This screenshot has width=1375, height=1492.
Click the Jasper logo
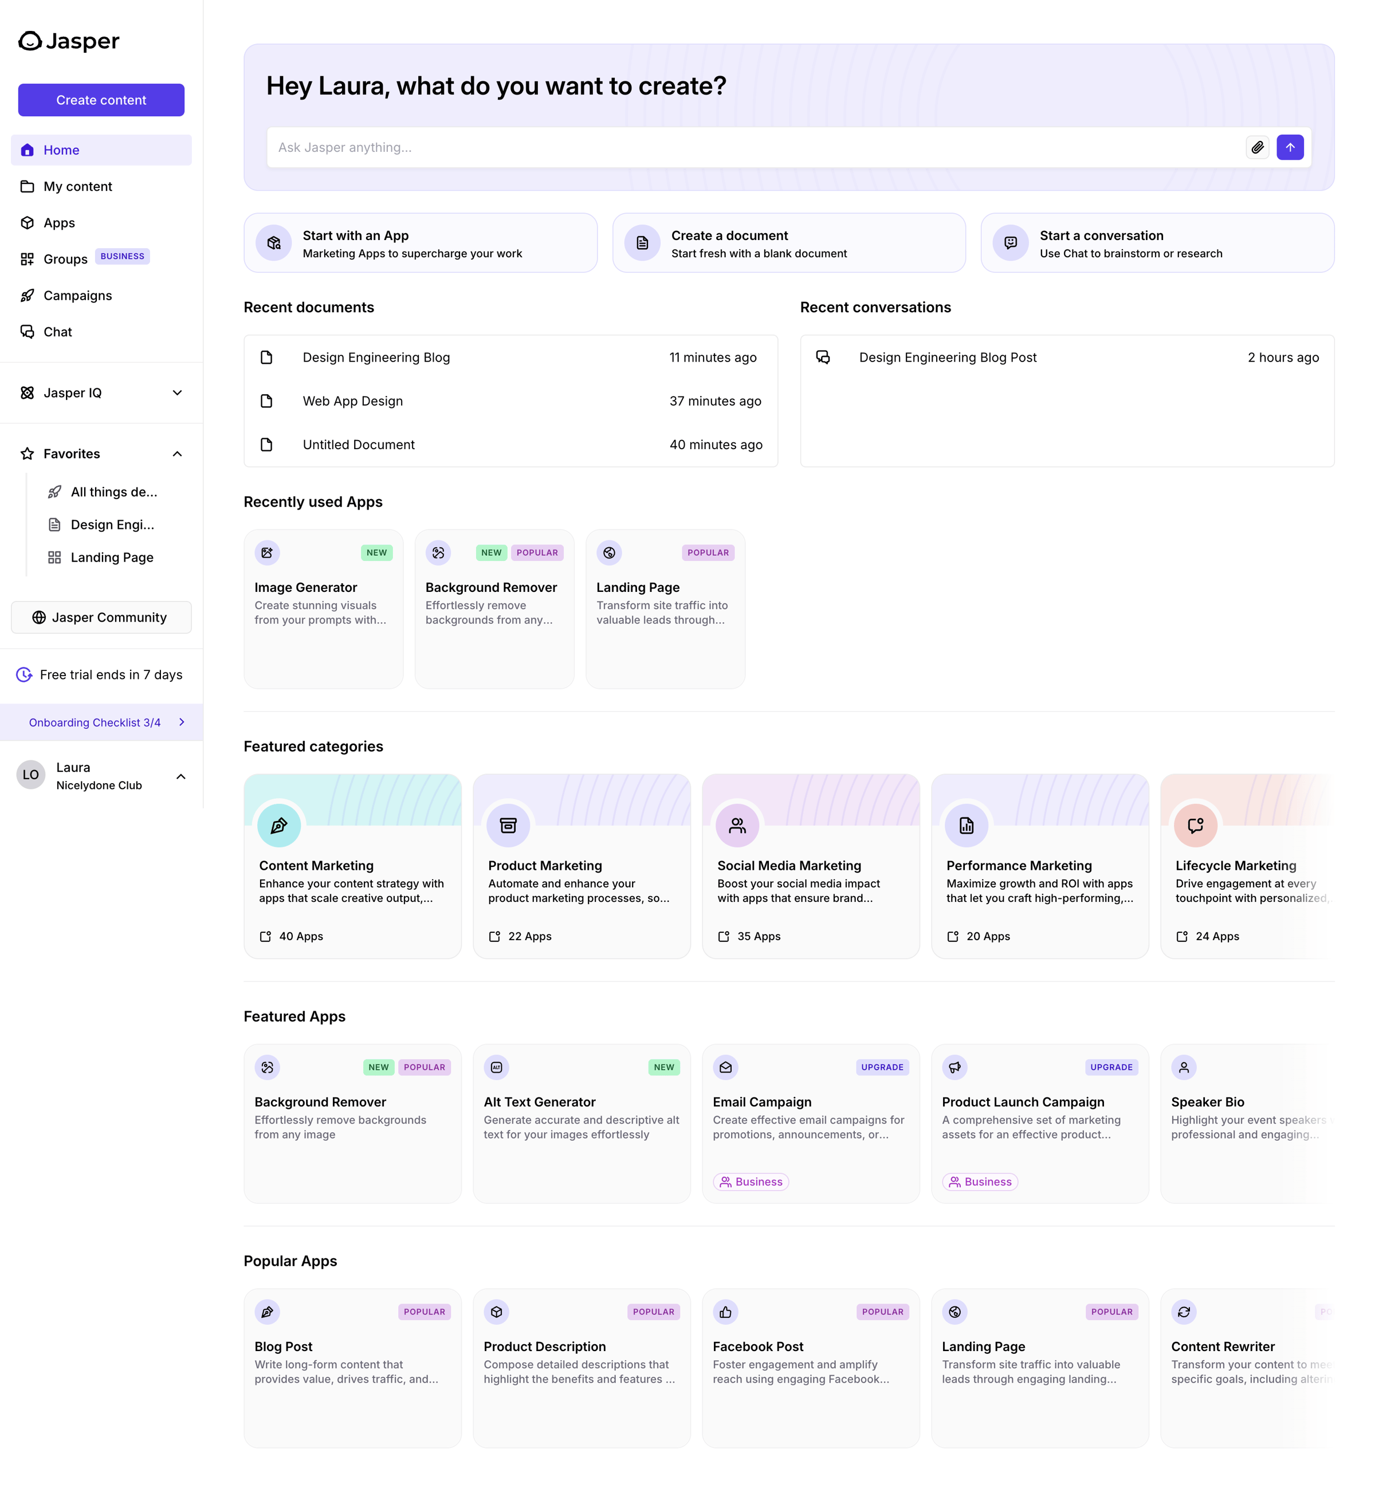pyautogui.click(x=68, y=41)
